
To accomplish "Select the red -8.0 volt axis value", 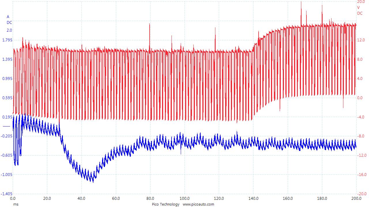I will (361, 136).
